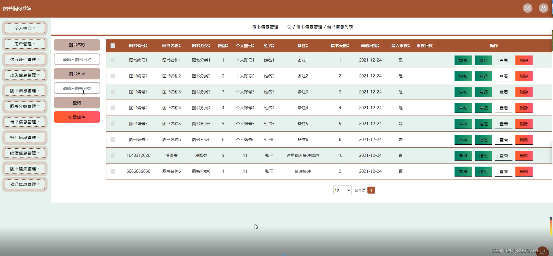The image size is (553, 256).
Task: Focus the 请输入图书名称 input field
Action: (77, 59)
